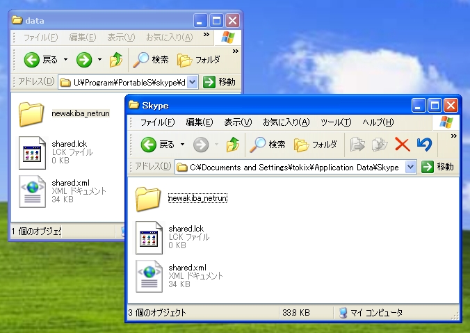Click shared.xml name text in Skype window

(x=187, y=268)
